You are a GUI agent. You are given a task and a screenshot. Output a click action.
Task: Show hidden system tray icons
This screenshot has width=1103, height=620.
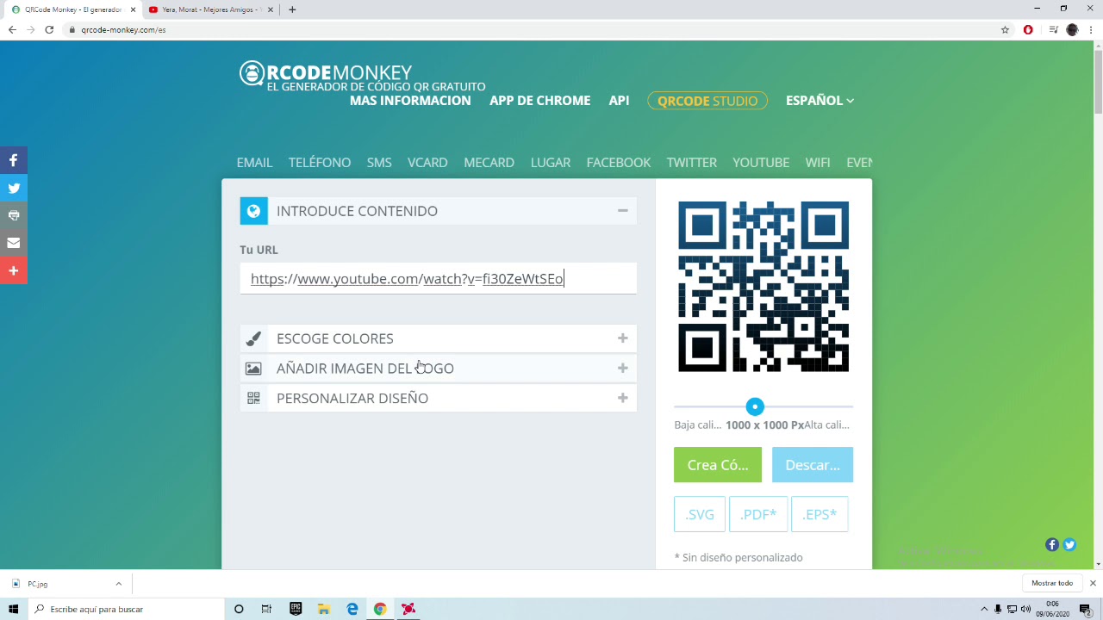(x=984, y=609)
